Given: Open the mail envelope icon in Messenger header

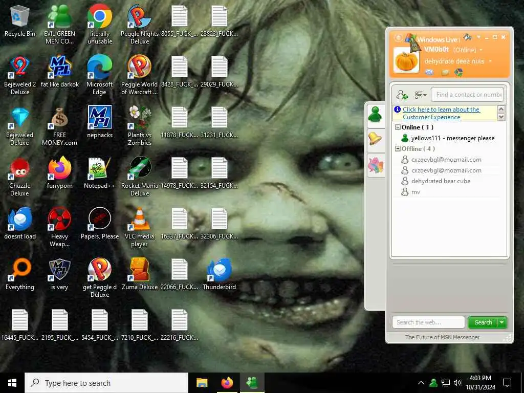Looking at the screenshot, I should click(429, 72).
